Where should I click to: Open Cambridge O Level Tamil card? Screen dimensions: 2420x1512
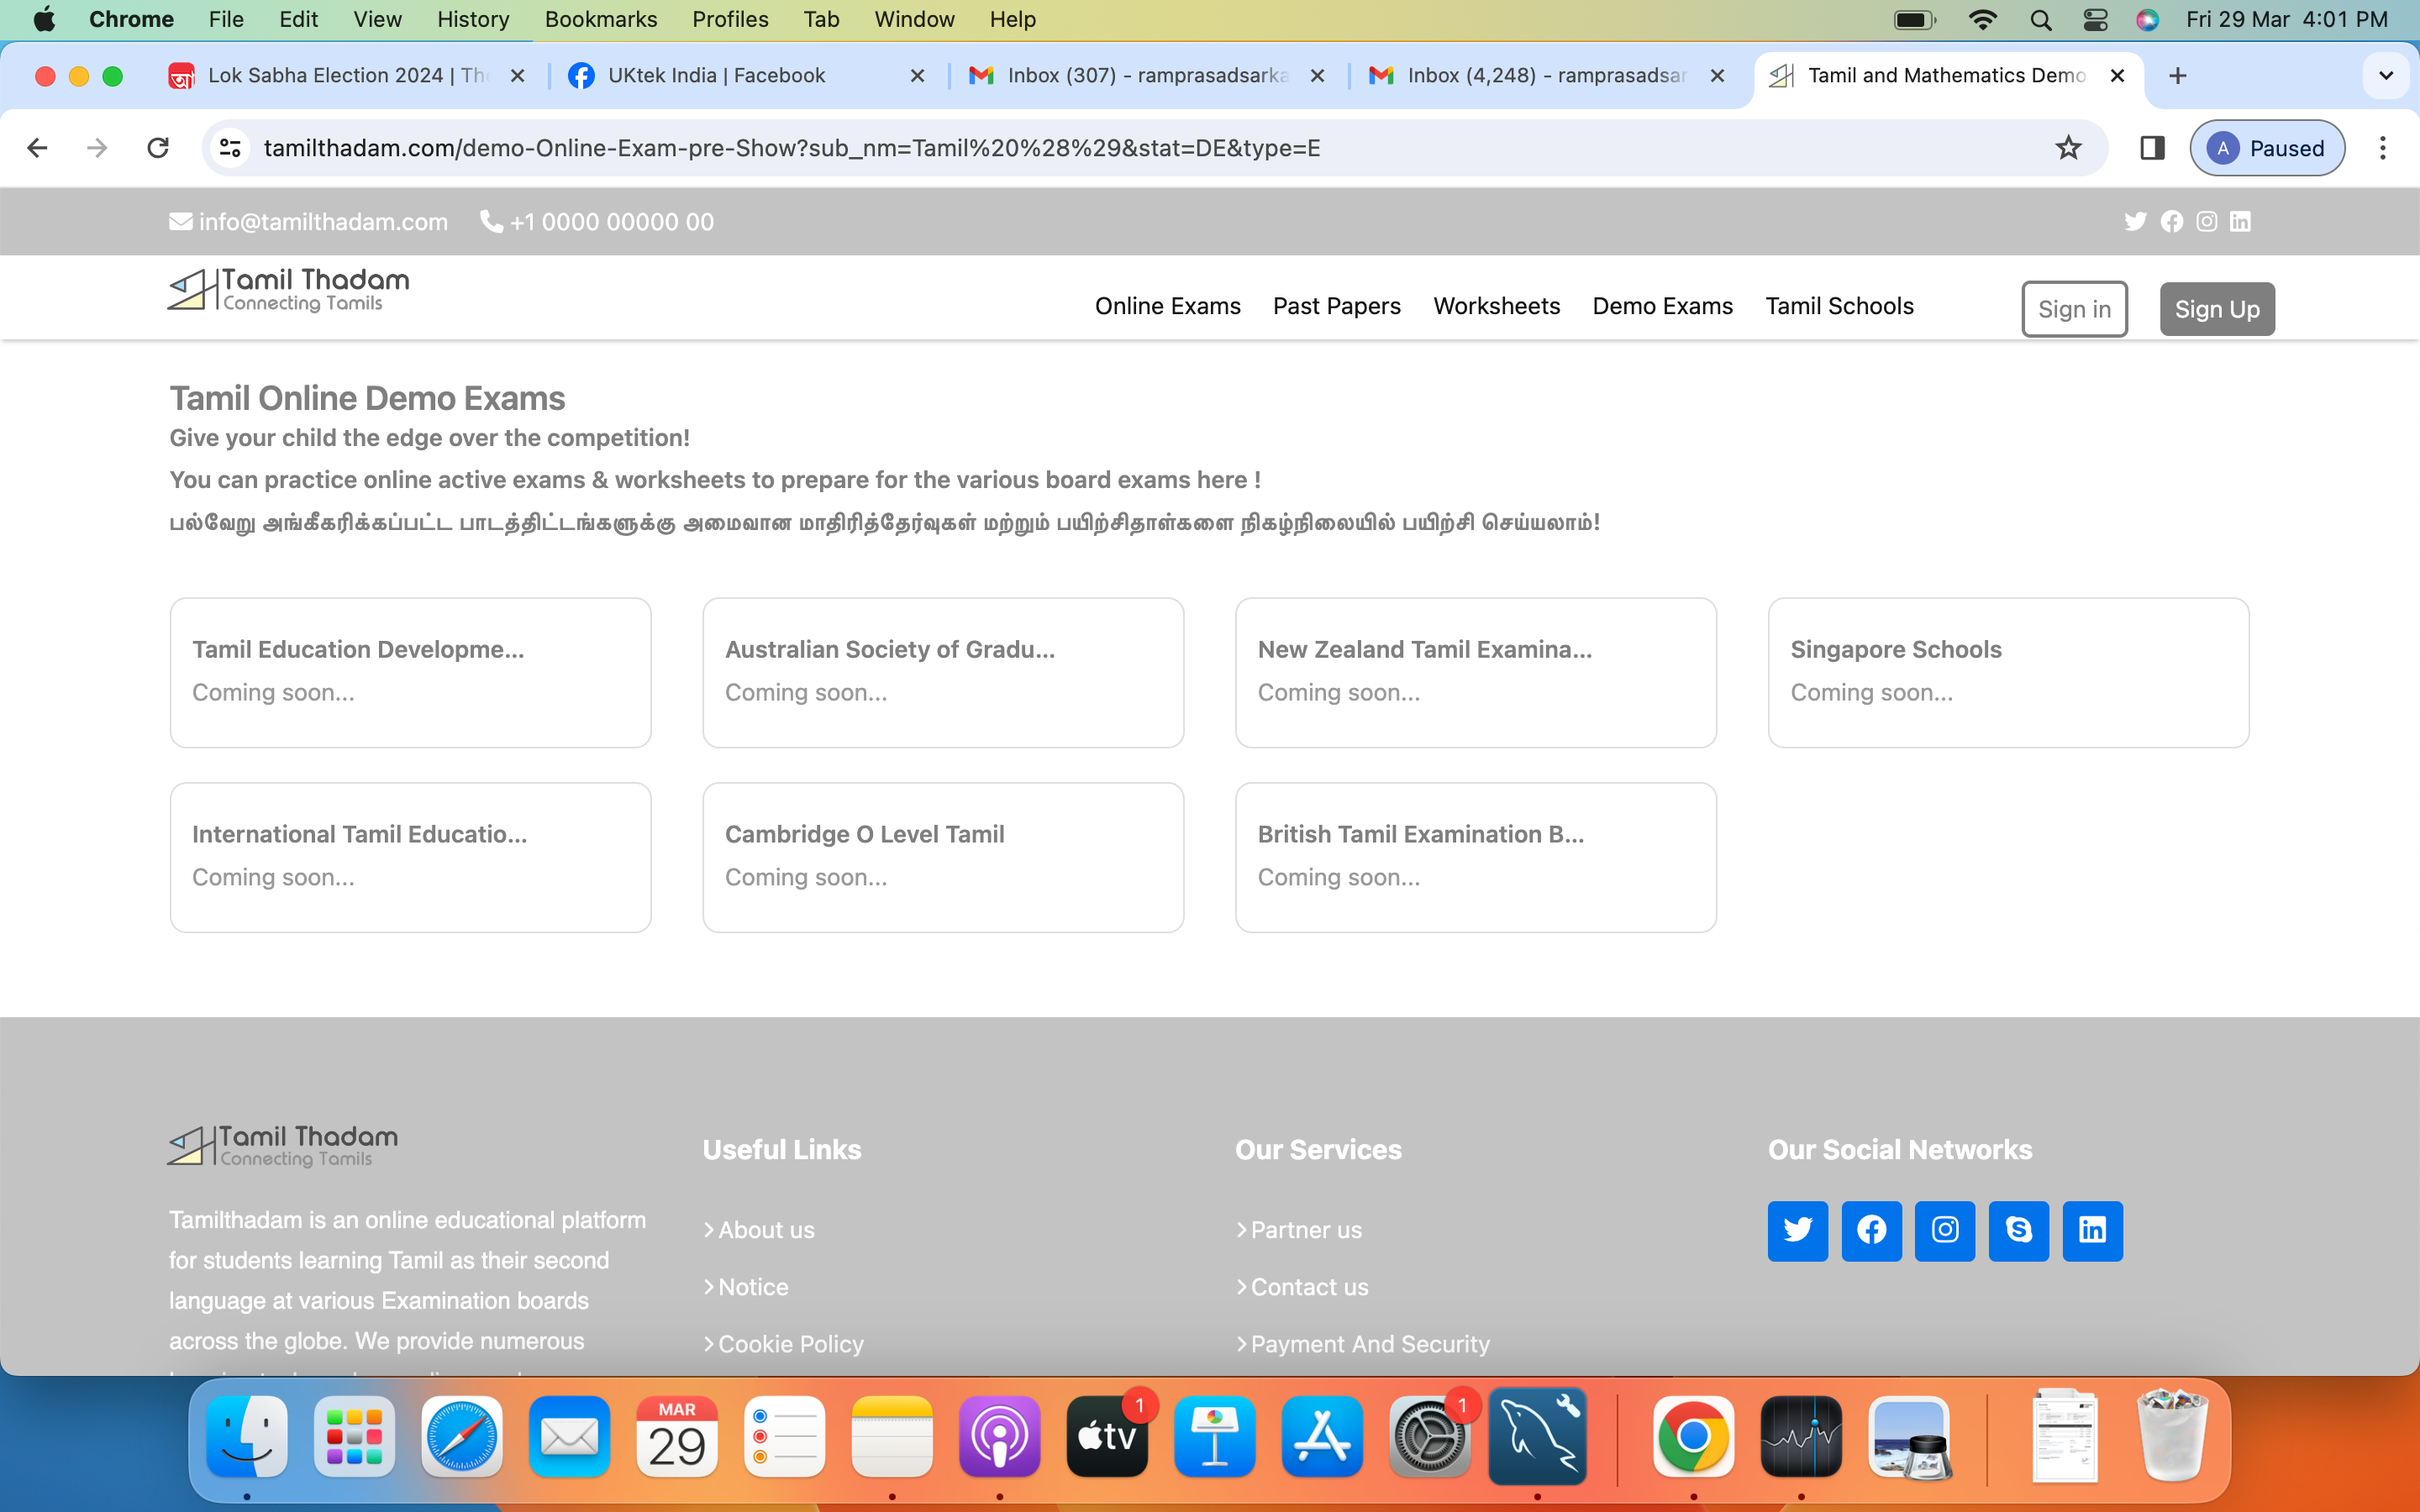coord(942,857)
